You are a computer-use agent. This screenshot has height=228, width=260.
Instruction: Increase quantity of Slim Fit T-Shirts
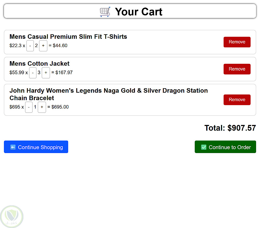click(43, 46)
